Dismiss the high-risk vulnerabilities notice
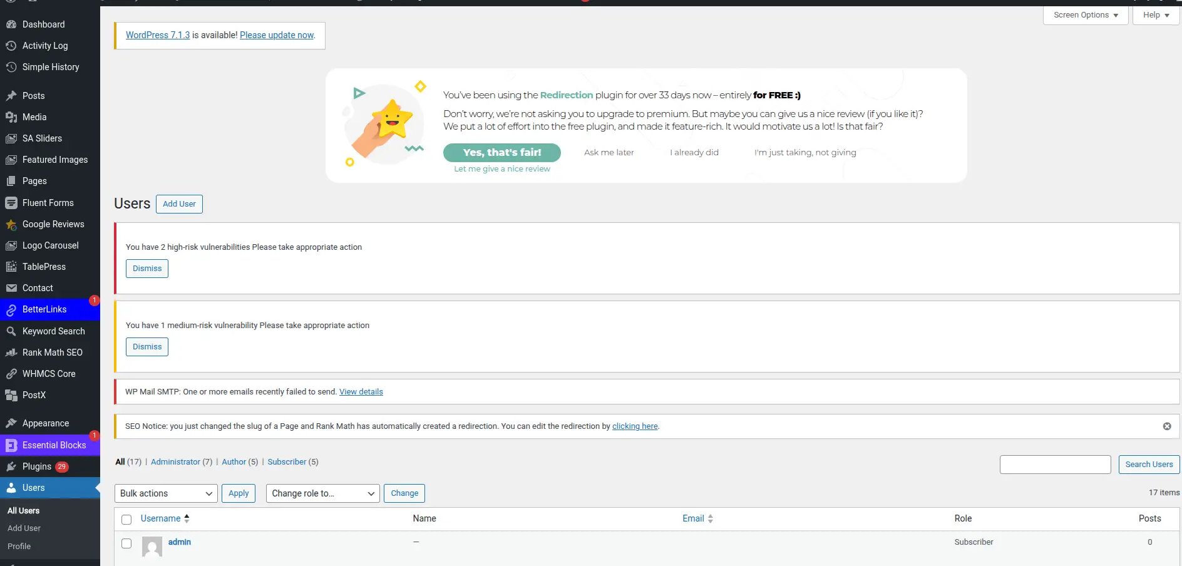Image resolution: width=1182 pixels, height=566 pixels. (147, 269)
